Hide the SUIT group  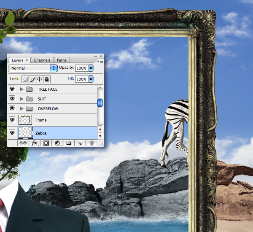(12, 99)
